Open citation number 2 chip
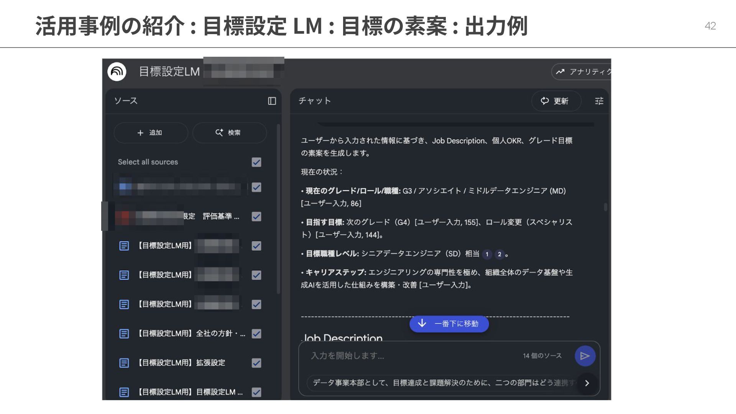Image resolution: width=736 pixels, height=414 pixels. 499,254
